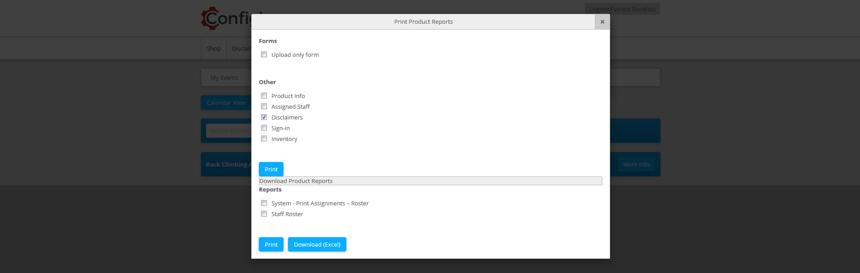The width and height of the screenshot is (860, 273).
Task: Click the Other section heading
Action: point(267,82)
